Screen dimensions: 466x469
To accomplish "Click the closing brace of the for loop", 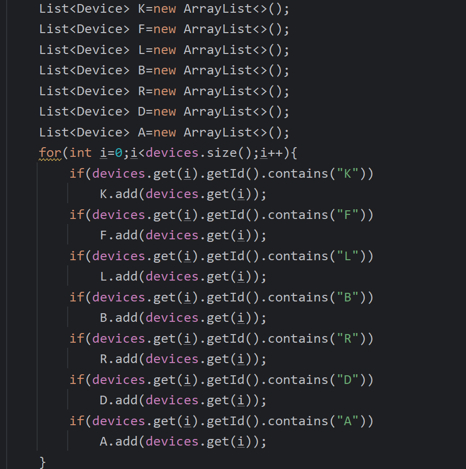I will pyautogui.click(x=42, y=462).
